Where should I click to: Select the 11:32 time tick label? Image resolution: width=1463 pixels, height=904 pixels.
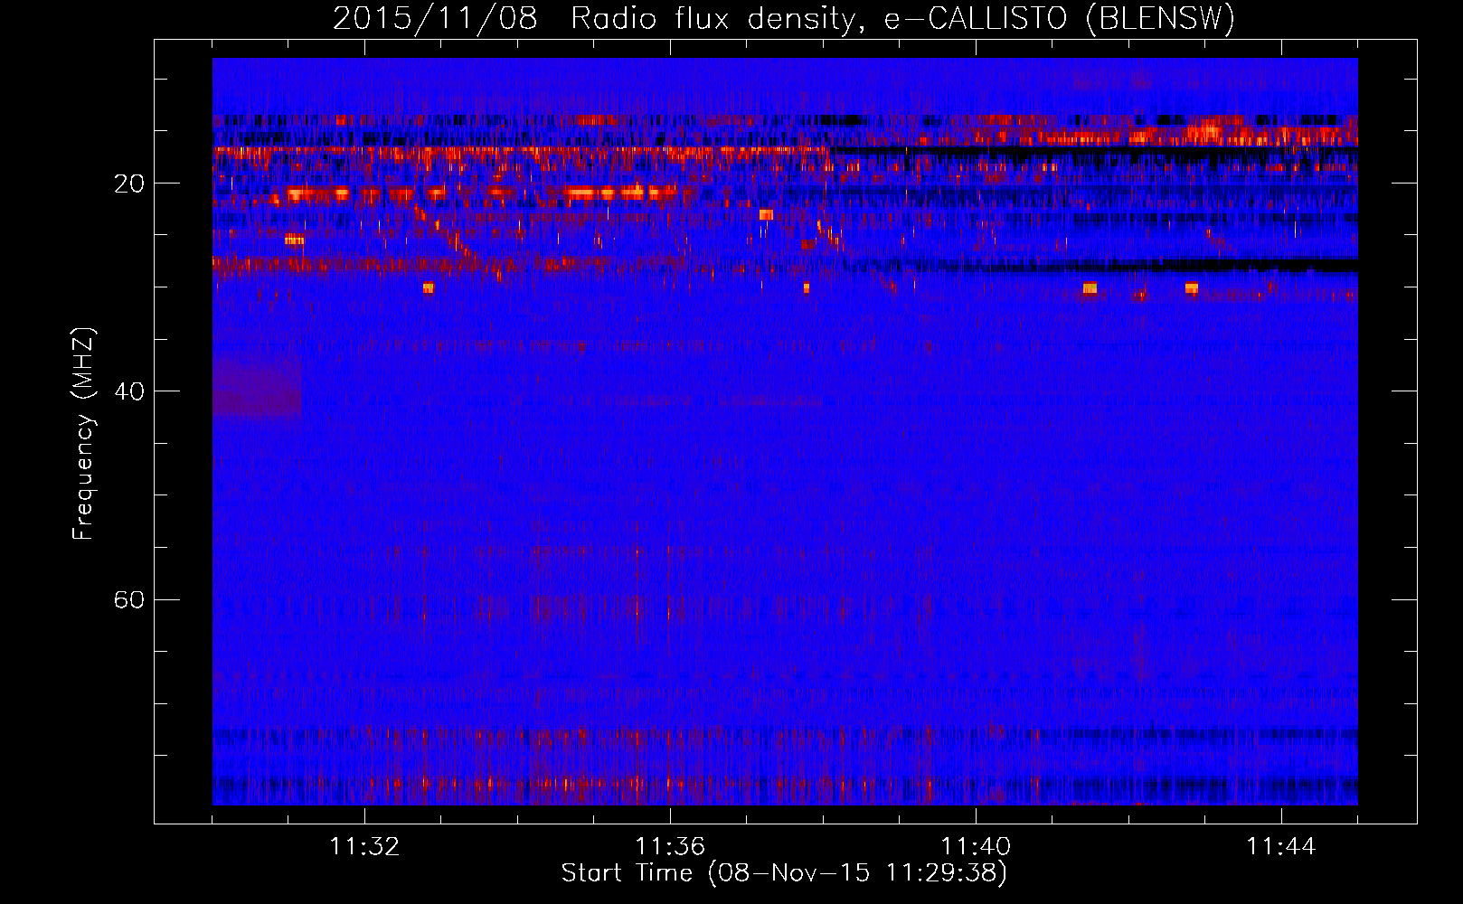pos(364,846)
